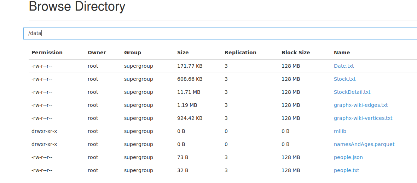The width and height of the screenshot is (417, 183).
Task: Click replication value in people.txt row
Action: tap(226, 170)
